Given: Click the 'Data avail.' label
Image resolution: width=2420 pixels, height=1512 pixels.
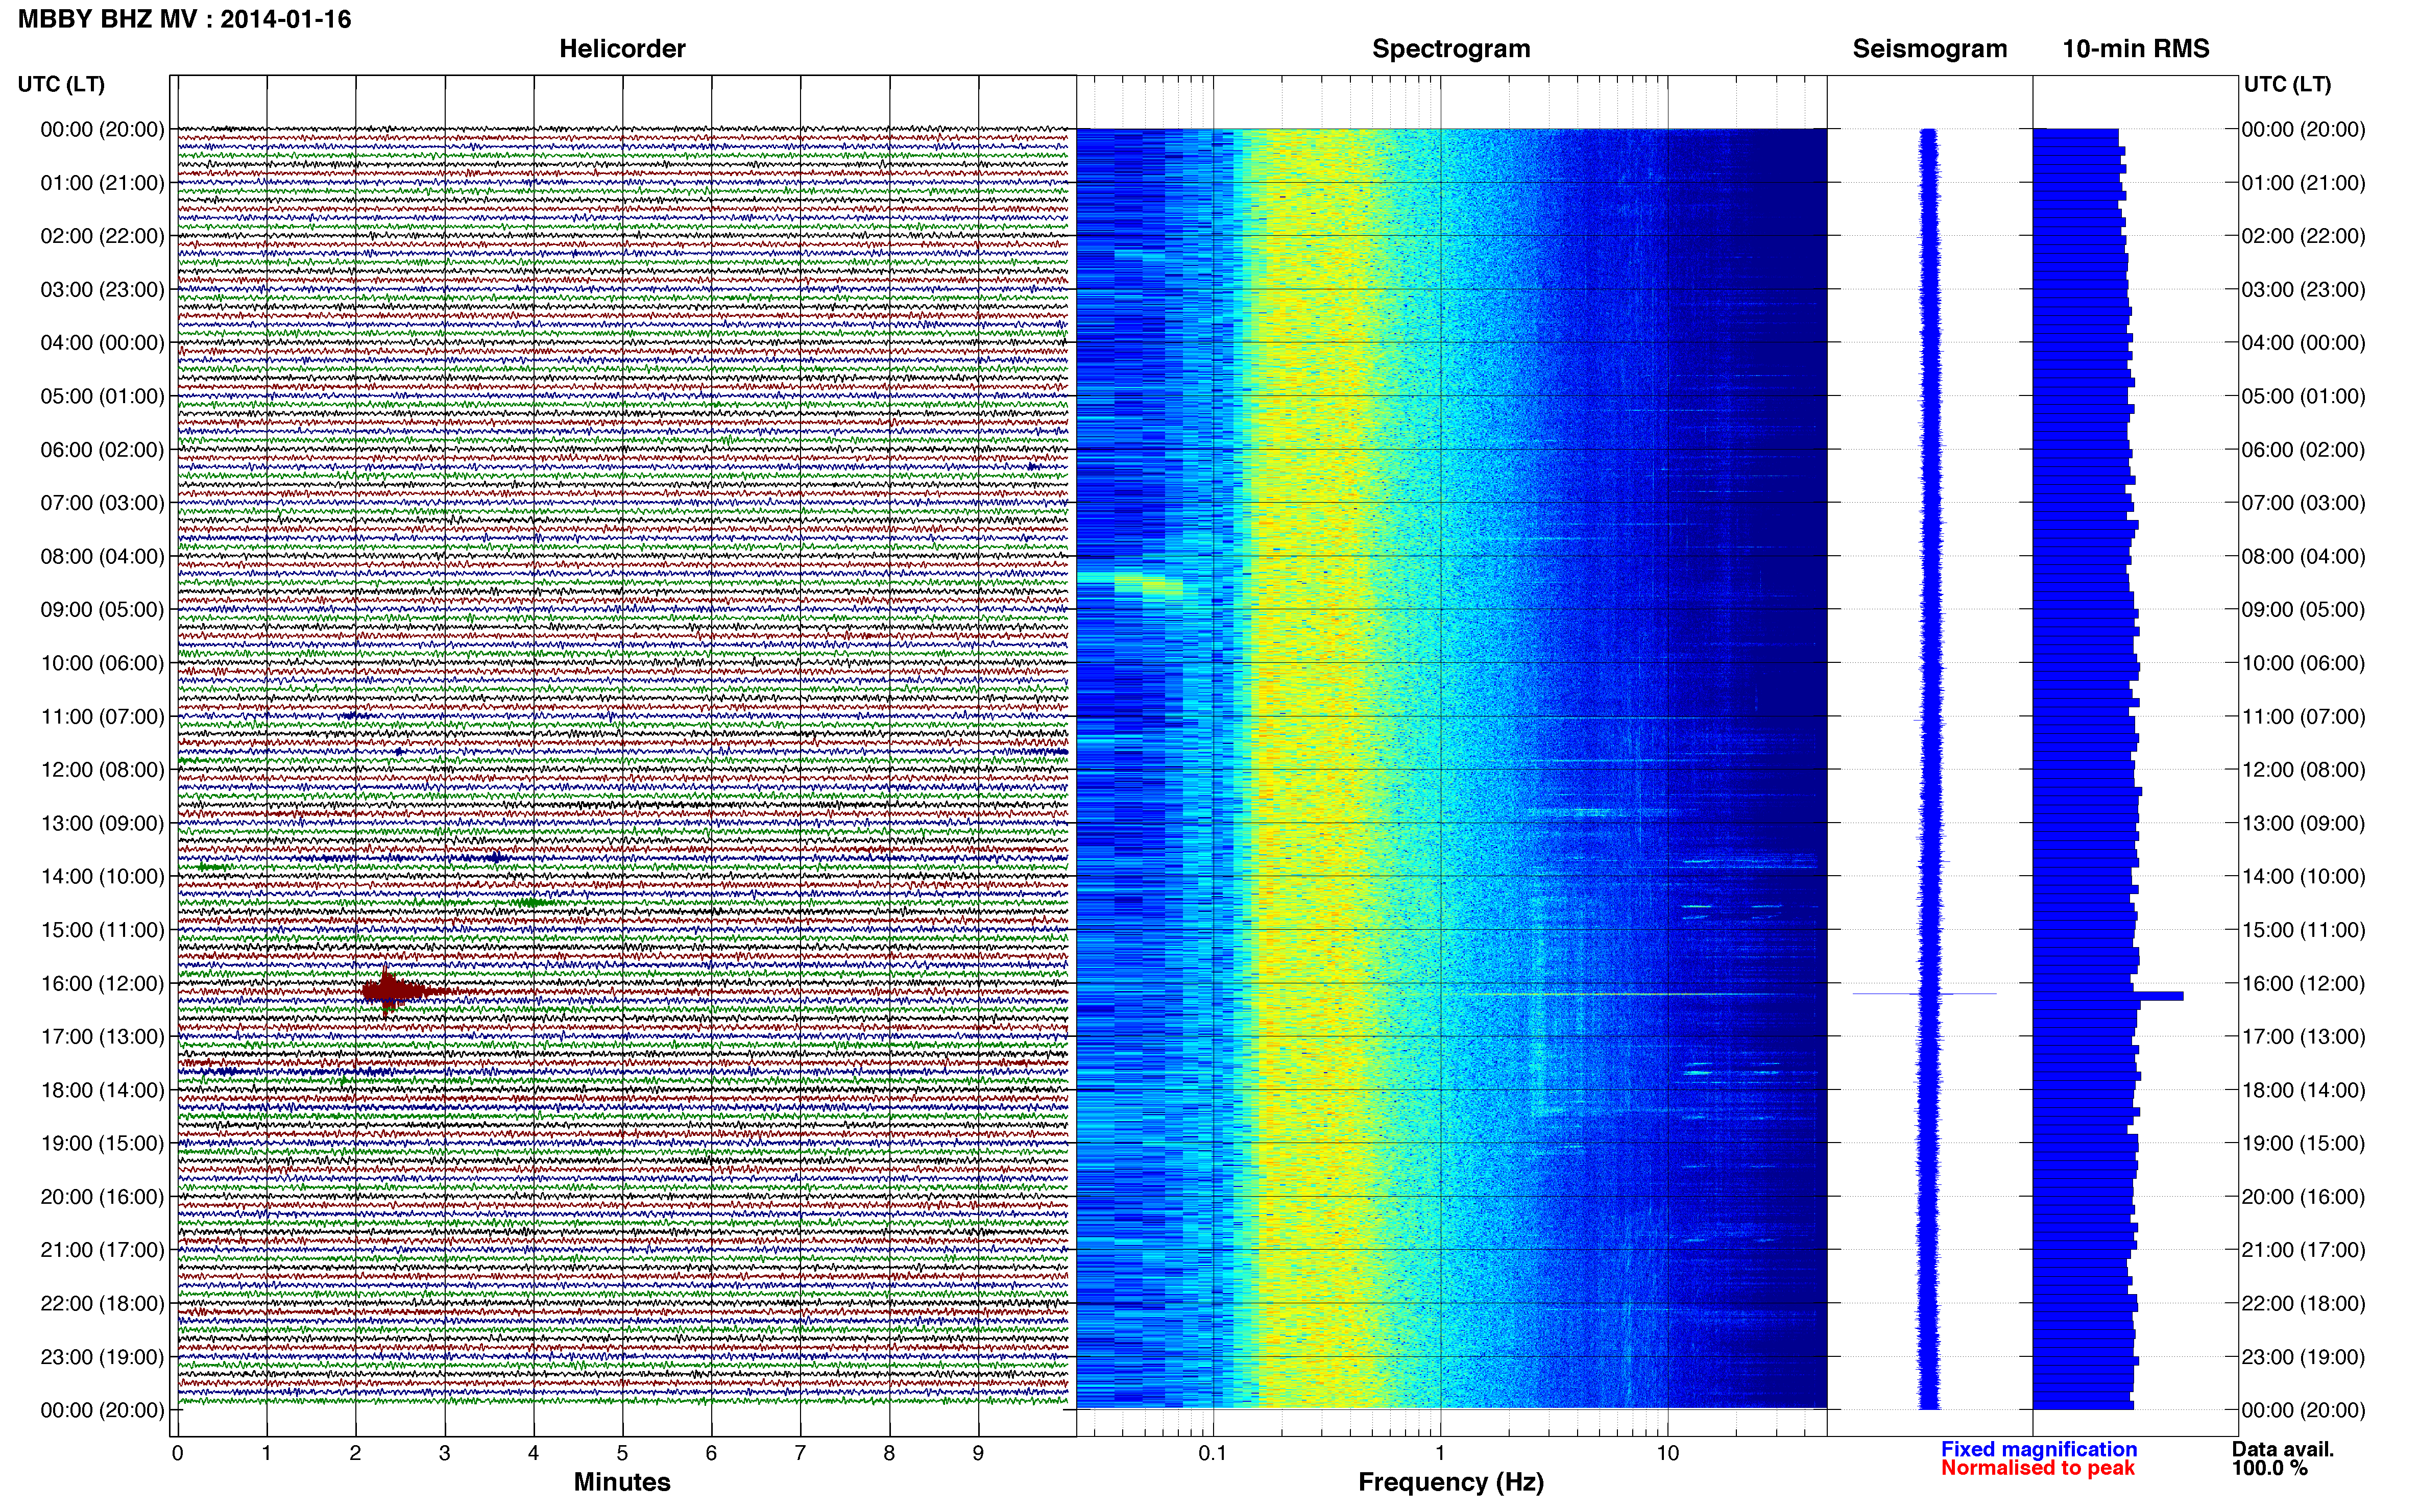Looking at the screenshot, I should tap(2283, 1449).
